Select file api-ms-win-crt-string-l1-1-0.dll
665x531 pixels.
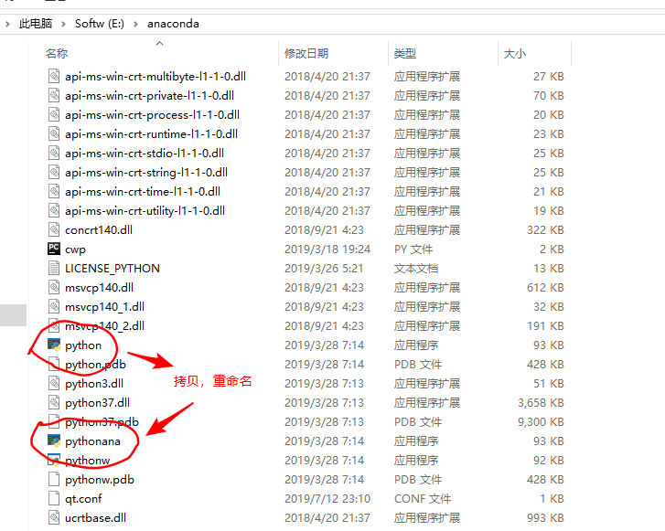[146, 173]
